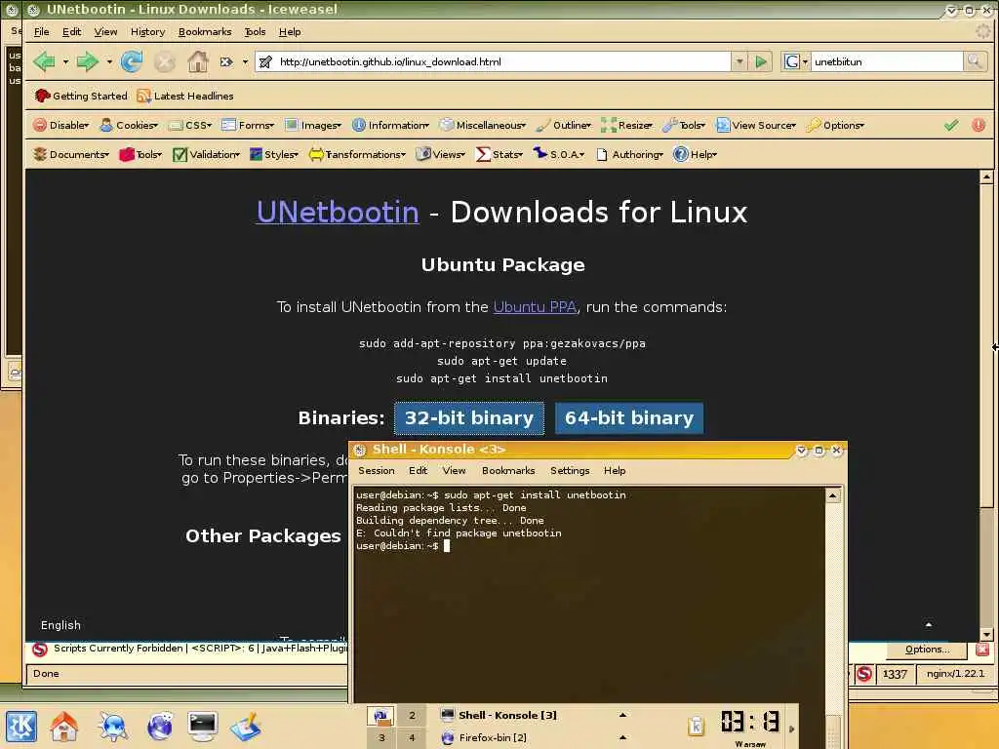Viewport: 999px width, 749px height.
Task: Select Firefox-bin [2] taskbar entry
Action: click(535, 737)
